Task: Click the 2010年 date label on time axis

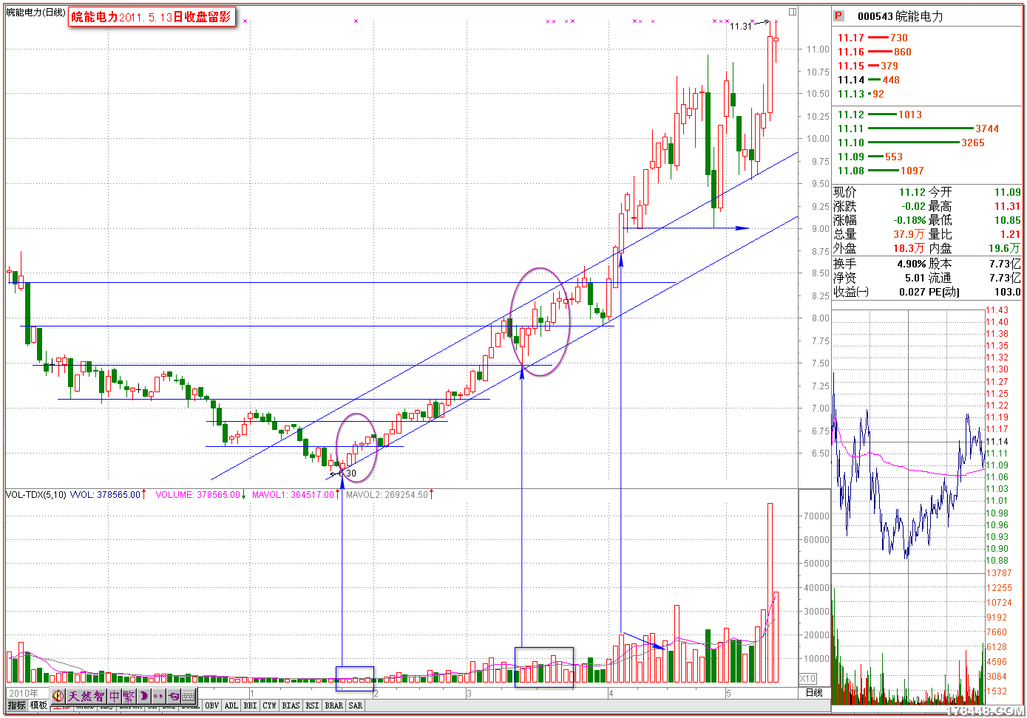Action: pos(23,693)
